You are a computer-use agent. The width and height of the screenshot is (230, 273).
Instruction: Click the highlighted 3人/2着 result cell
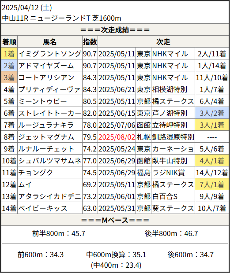(x=211, y=113)
